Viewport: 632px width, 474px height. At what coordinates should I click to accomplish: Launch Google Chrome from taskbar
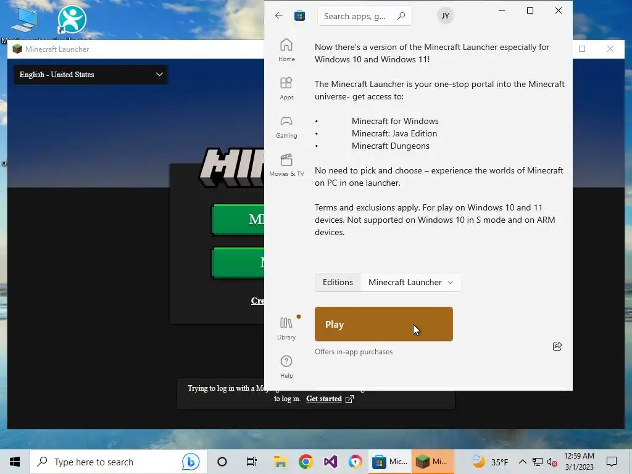point(306,462)
